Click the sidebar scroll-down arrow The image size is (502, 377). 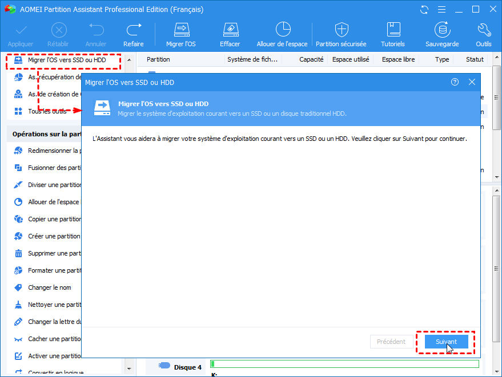point(129,368)
